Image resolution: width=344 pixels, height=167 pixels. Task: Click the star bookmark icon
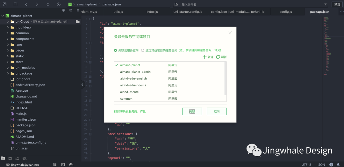coord(48,4)
